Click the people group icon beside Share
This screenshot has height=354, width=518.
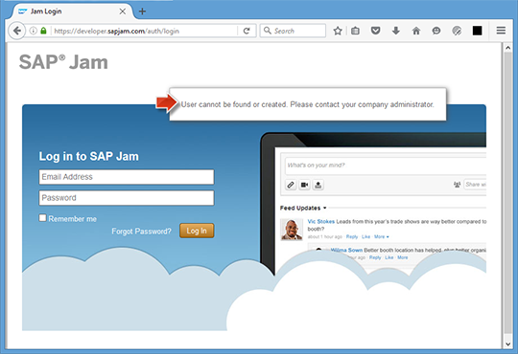[457, 185]
